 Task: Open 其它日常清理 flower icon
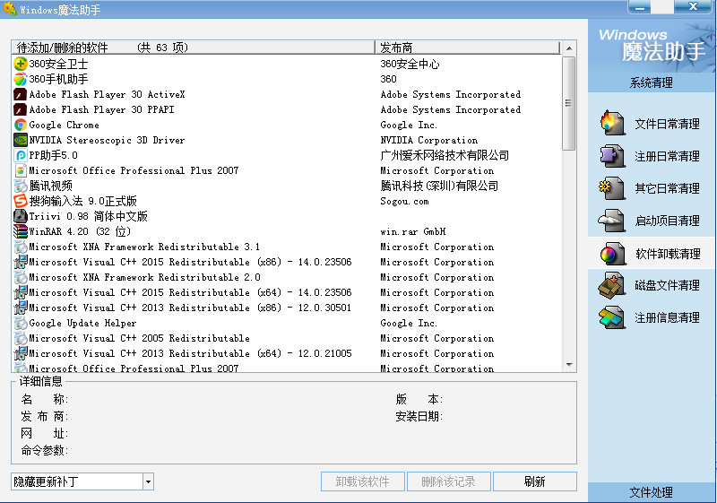[x=612, y=188]
